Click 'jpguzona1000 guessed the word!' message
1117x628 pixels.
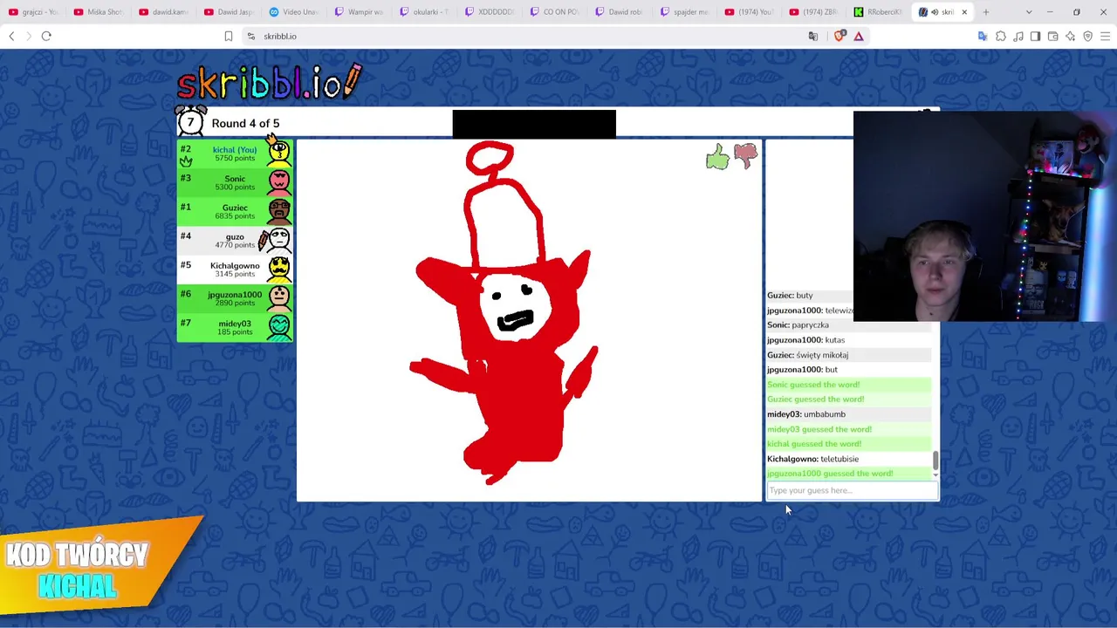click(x=830, y=474)
